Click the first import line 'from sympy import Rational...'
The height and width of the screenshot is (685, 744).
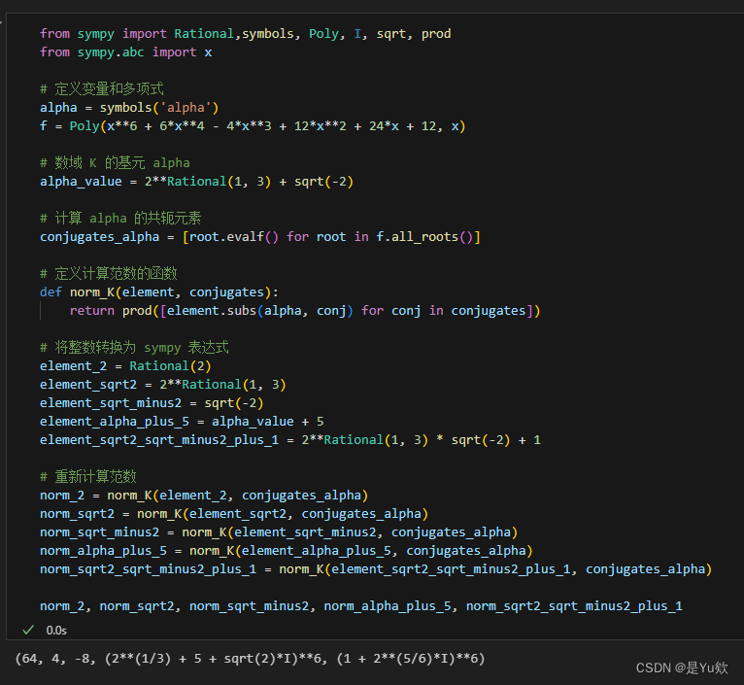pos(246,34)
